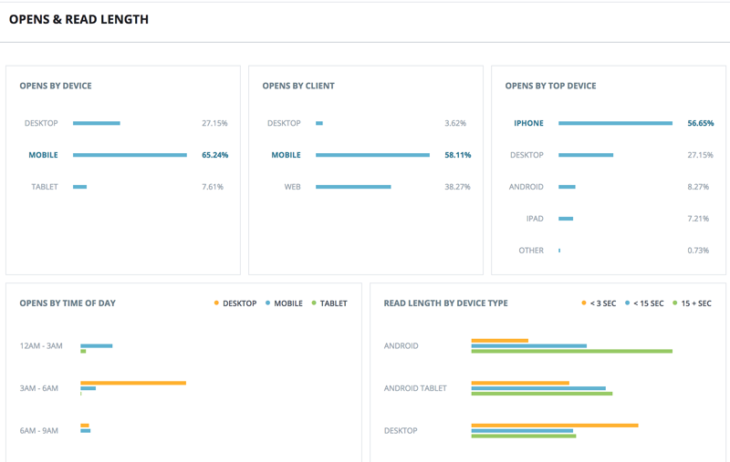Select the 3.62% desktop client value

[x=455, y=123]
